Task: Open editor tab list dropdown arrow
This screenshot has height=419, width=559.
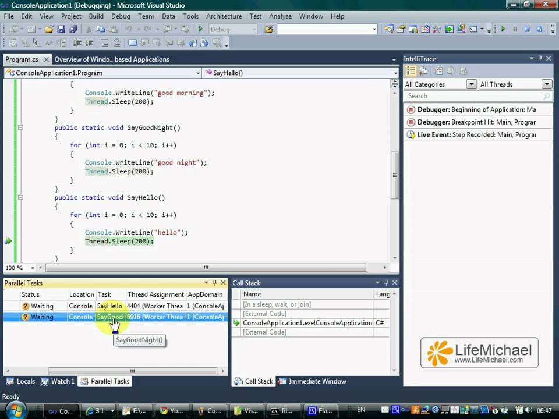Action: pos(394,59)
